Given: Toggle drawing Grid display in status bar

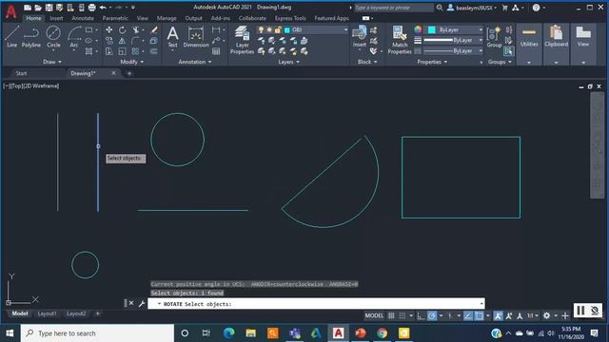Looking at the screenshot, I should (x=391, y=315).
